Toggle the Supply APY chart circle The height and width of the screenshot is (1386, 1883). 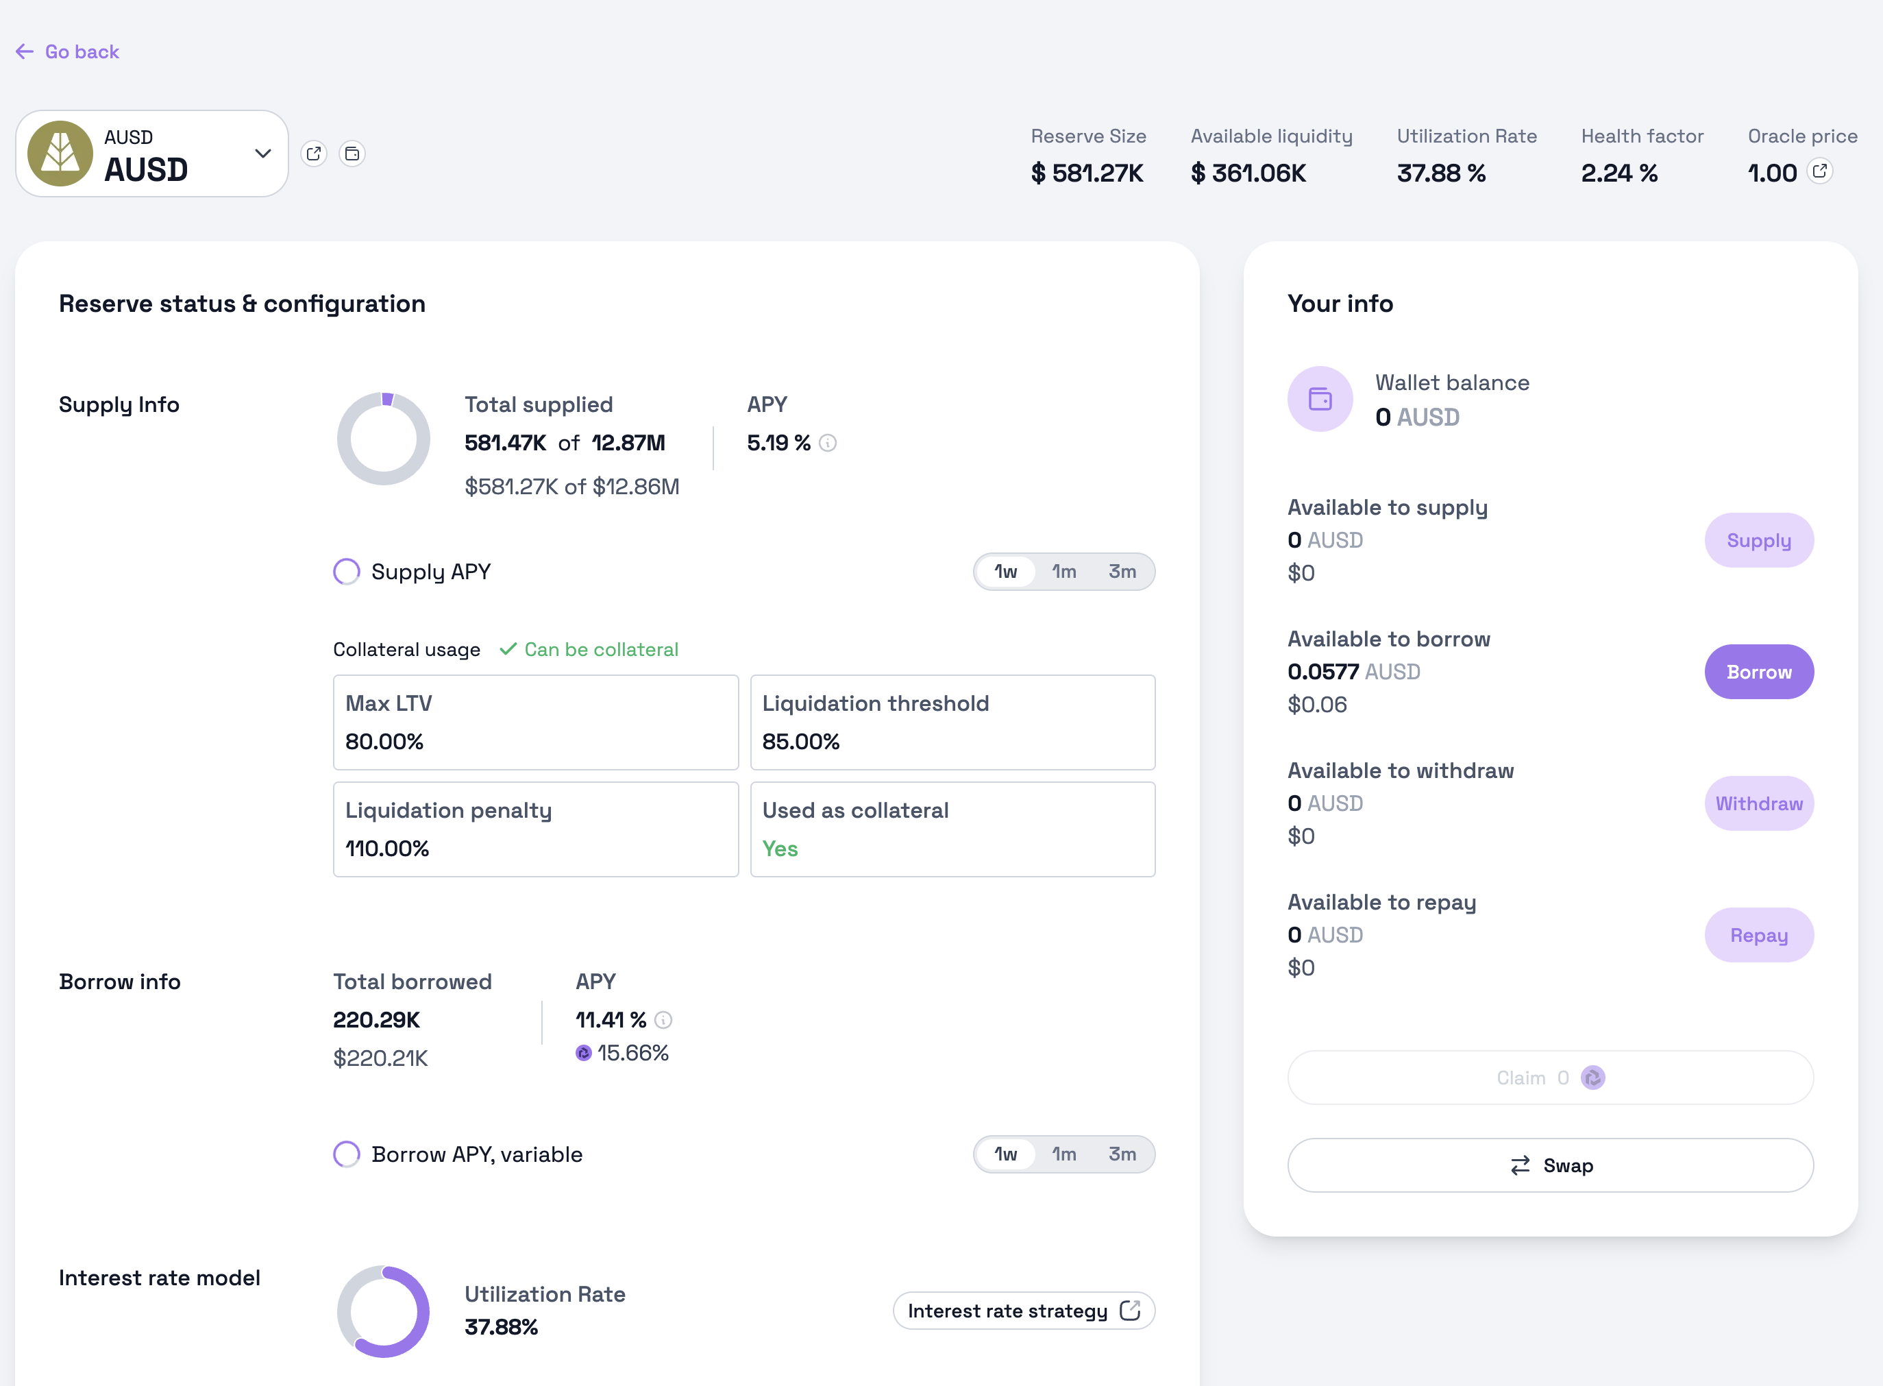pyautogui.click(x=347, y=572)
